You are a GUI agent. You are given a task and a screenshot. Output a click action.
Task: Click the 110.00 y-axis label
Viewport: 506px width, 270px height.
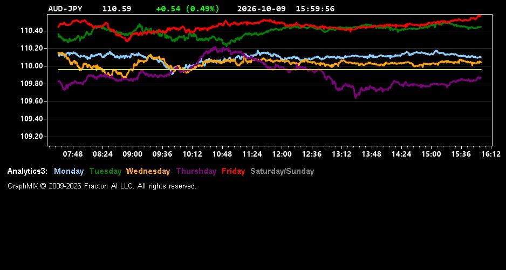(31, 66)
